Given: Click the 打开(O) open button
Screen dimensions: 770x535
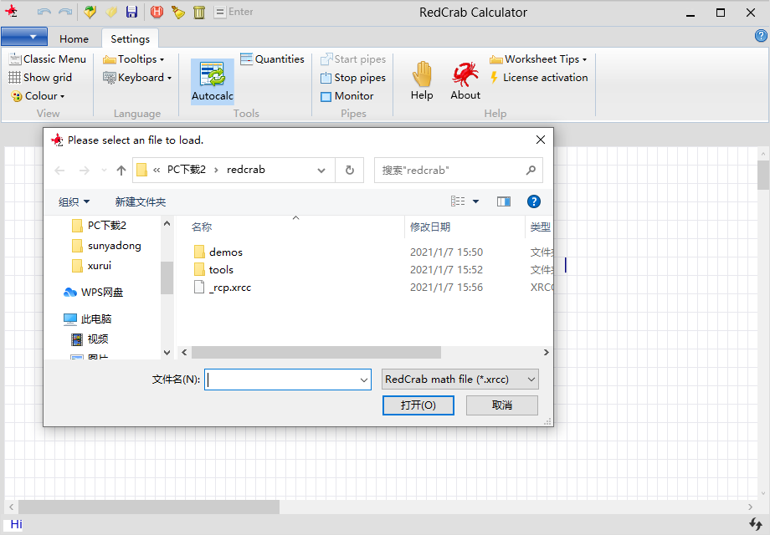Looking at the screenshot, I should coord(418,405).
